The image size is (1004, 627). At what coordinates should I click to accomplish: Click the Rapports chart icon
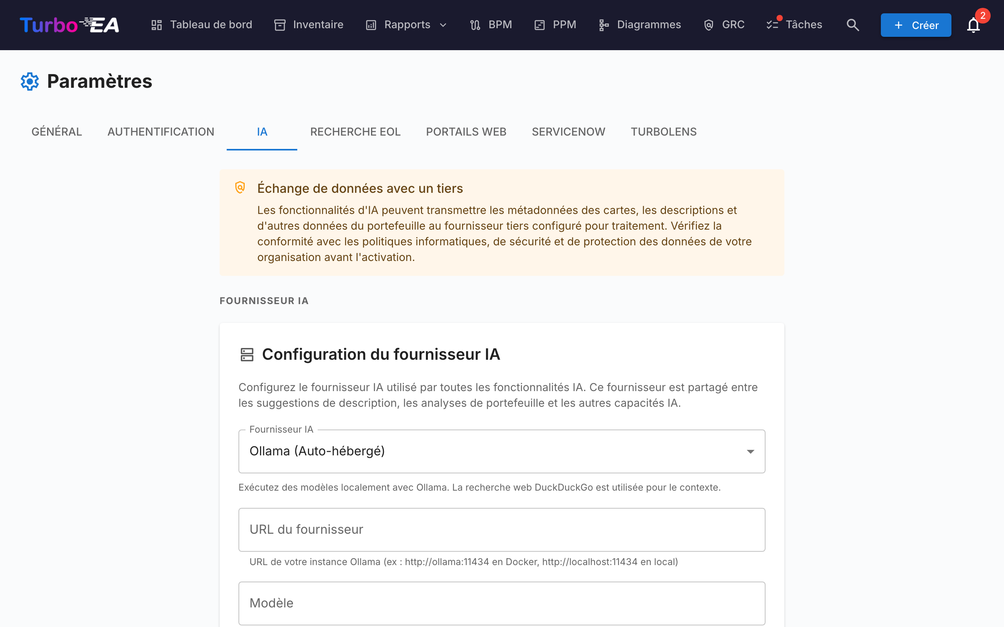point(371,25)
